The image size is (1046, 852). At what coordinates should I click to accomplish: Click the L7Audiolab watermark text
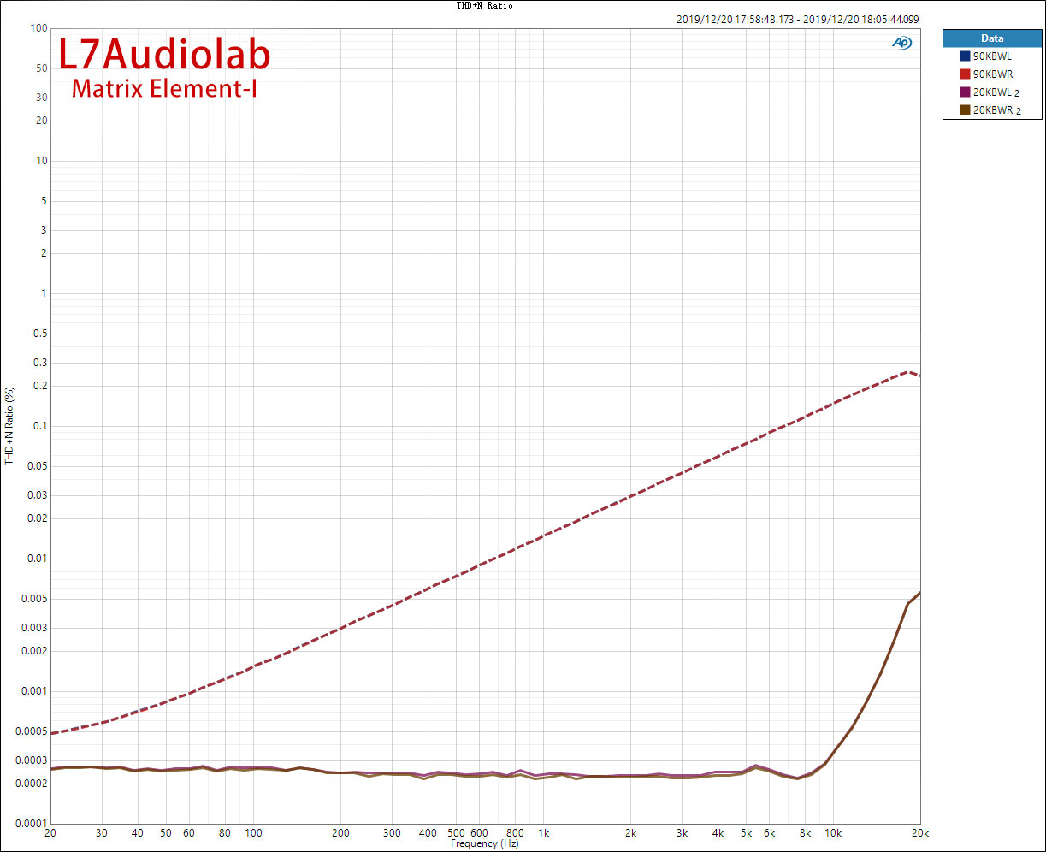pyautogui.click(x=164, y=55)
